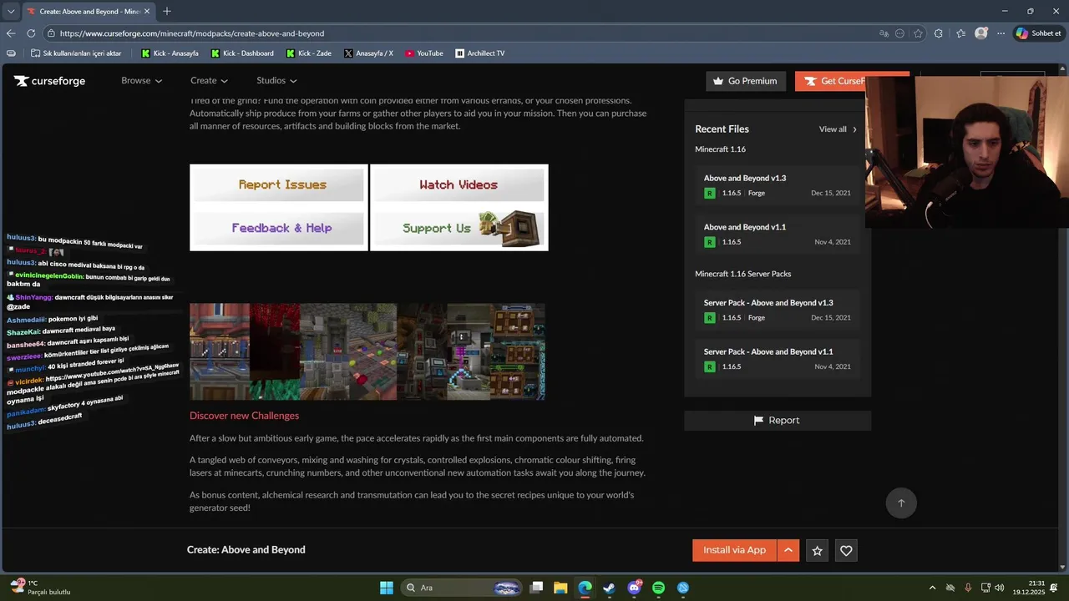This screenshot has height=601, width=1069.
Task: Open the Report Issues banner
Action: pyautogui.click(x=279, y=184)
